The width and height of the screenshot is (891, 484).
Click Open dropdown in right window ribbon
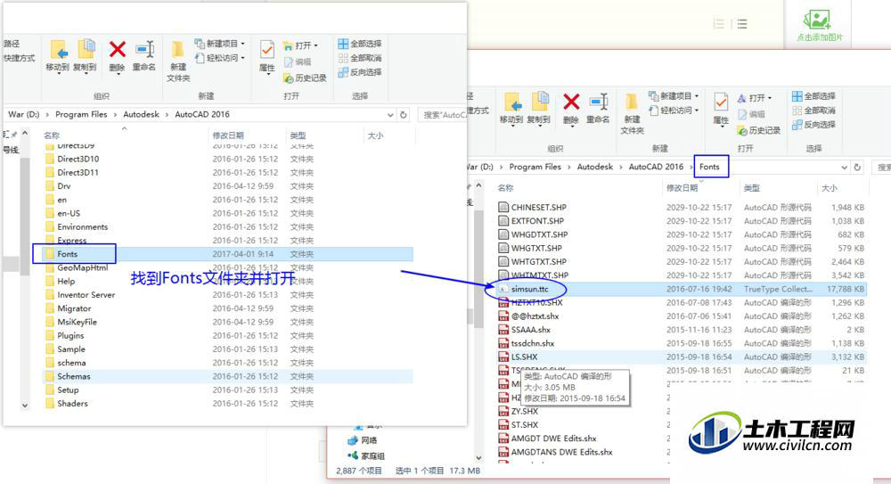(755, 98)
